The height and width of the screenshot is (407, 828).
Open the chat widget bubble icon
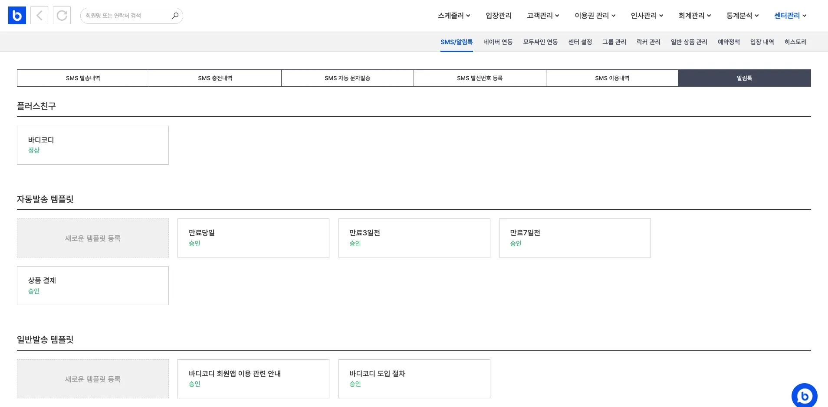click(x=804, y=395)
